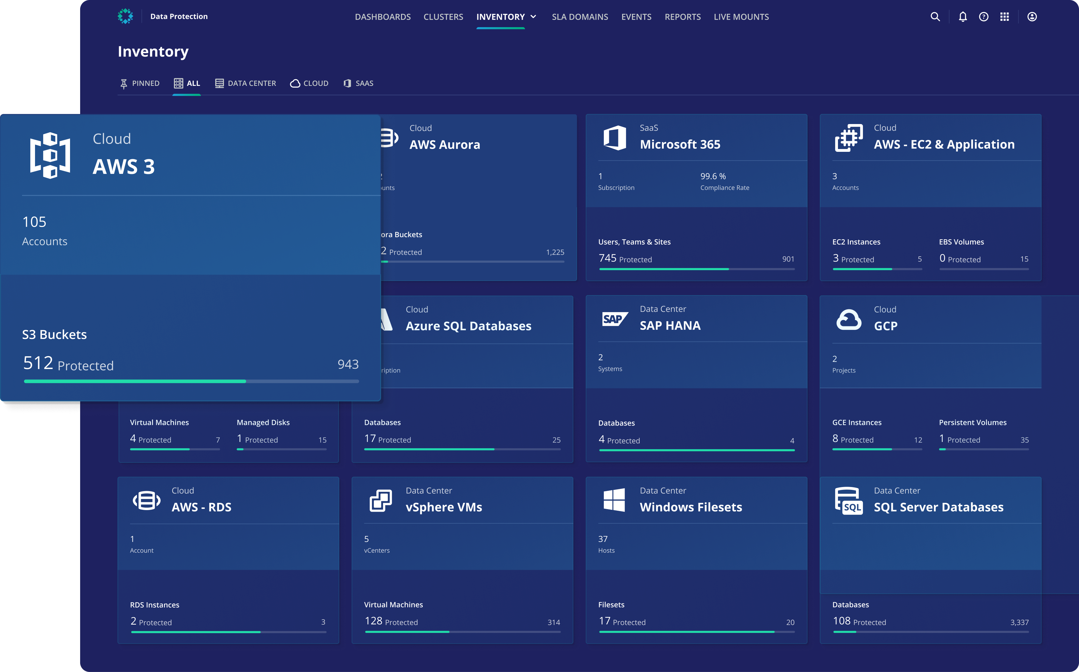Open SQL Server Databases card title
Screen dimensions: 1079x672
click(x=939, y=507)
